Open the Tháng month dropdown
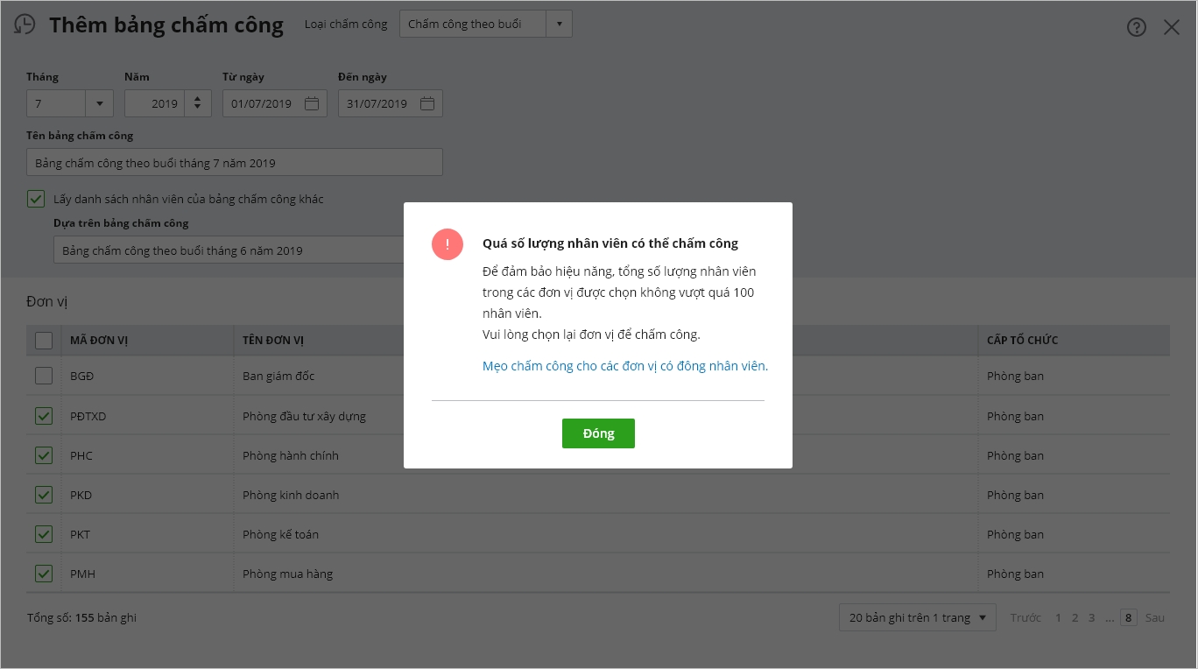Image resolution: width=1198 pixels, height=669 pixels. click(x=99, y=103)
